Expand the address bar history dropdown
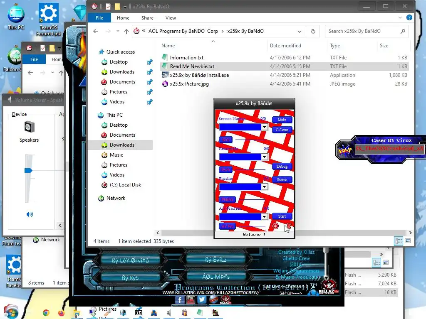The width and height of the screenshot is (426, 319). click(300, 31)
